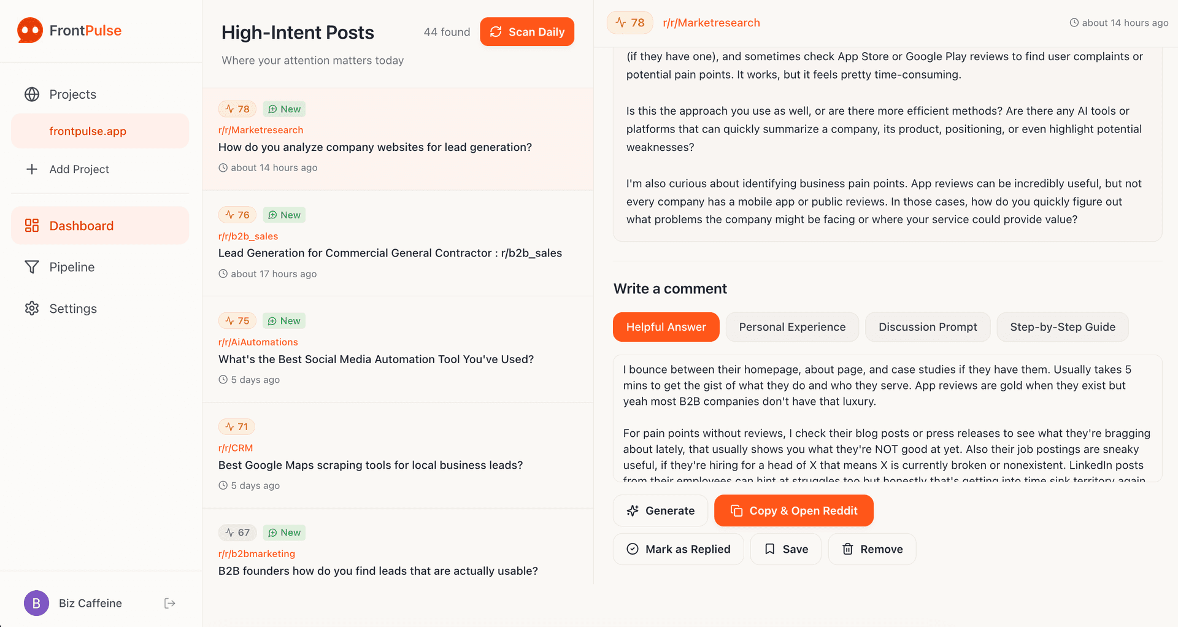The width and height of the screenshot is (1178, 627).
Task: Click the FrontPulse logo icon
Action: 30,30
